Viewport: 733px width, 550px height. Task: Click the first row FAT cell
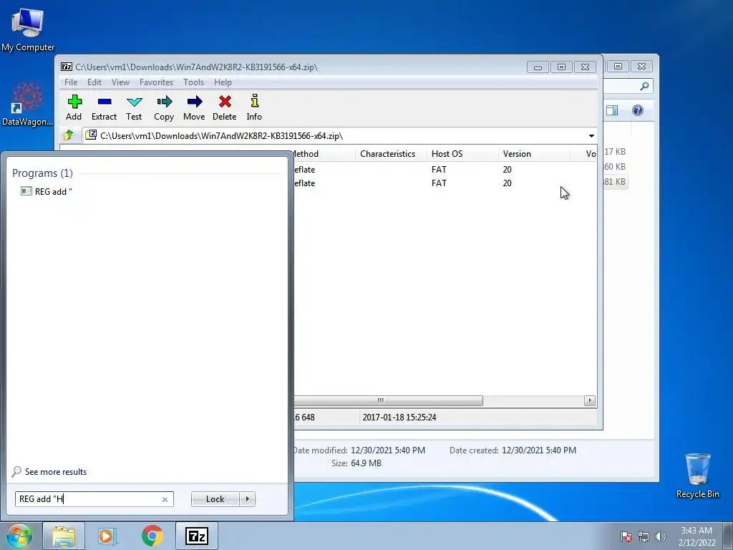coord(439,169)
